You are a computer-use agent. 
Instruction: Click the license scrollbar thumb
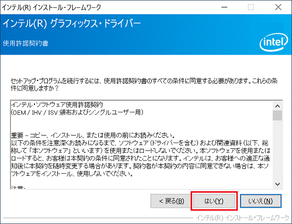click(278, 115)
